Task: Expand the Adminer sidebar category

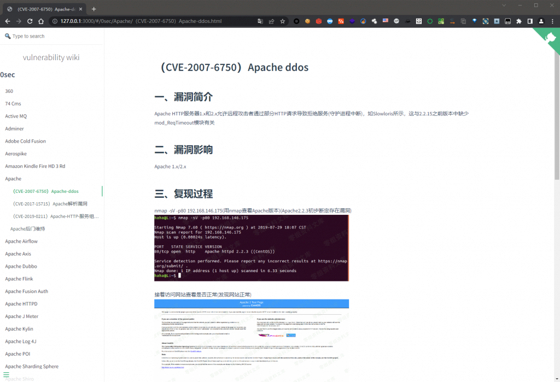Action: tap(14, 128)
